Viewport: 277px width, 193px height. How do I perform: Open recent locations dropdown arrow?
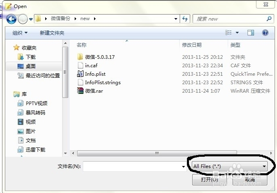pos(31,19)
